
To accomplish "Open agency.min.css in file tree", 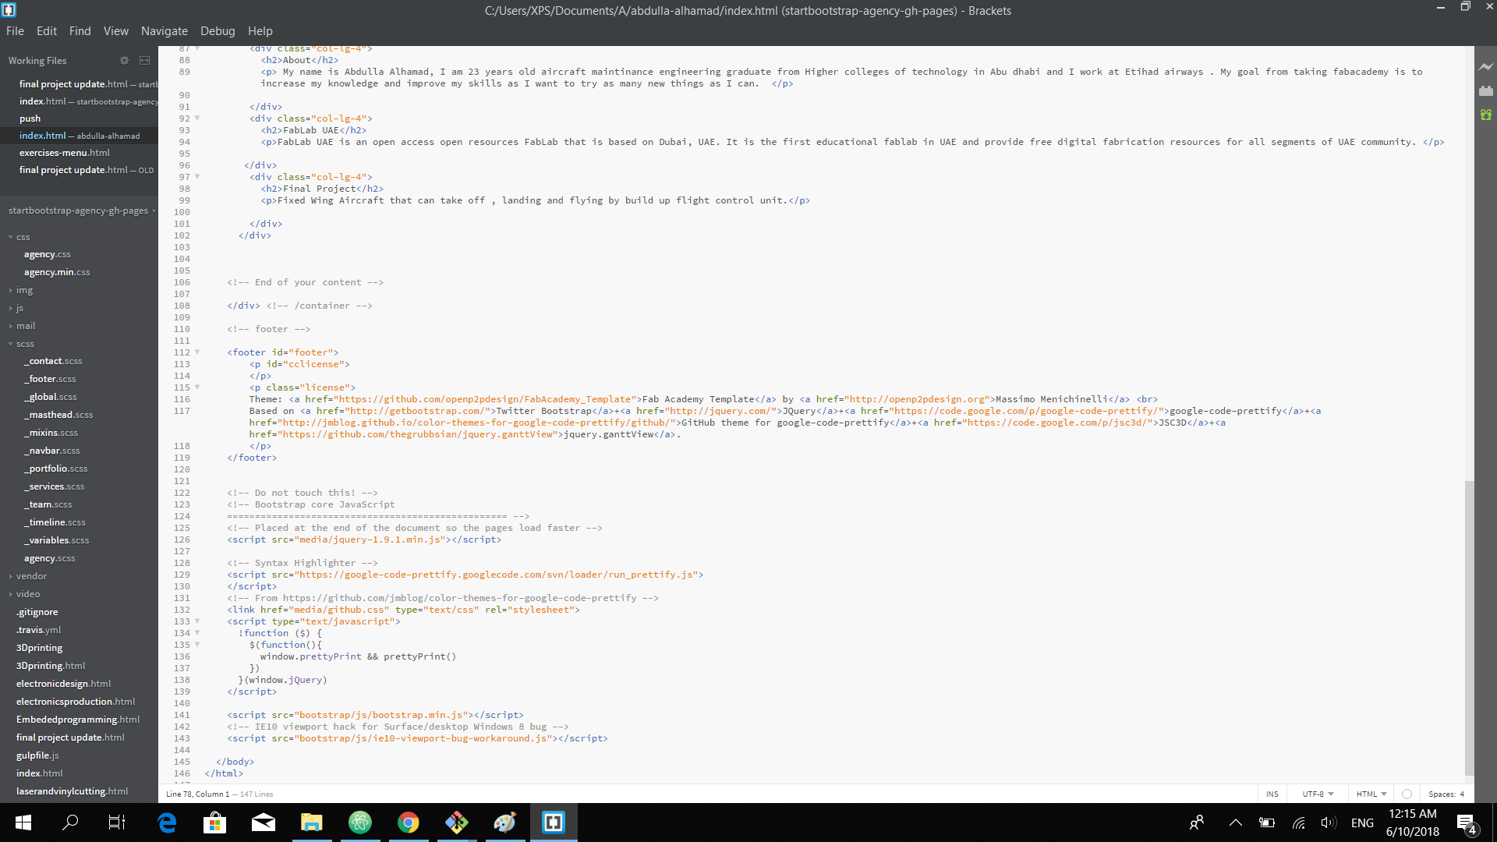I will point(57,272).
